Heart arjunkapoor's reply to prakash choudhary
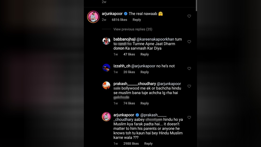The height and width of the screenshot is (147, 261). (x=189, y=117)
